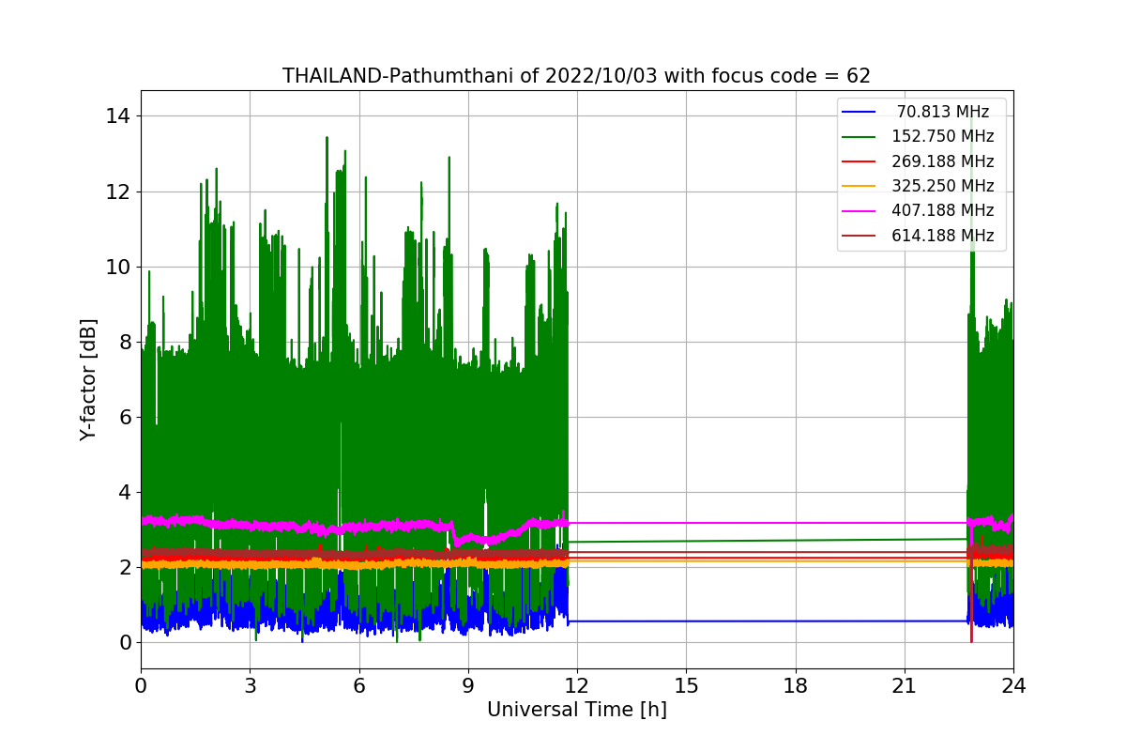Select the 152.750 MHz legend label
Viewport: 1126px width, 751px height.
point(943,136)
